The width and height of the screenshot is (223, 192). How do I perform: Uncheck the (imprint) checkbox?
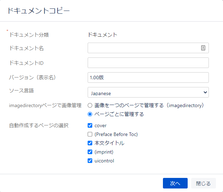click(x=90, y=152)
